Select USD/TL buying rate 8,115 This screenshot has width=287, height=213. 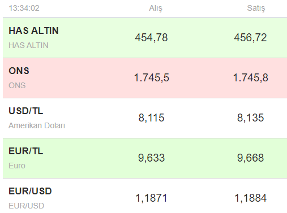point(151,118)
